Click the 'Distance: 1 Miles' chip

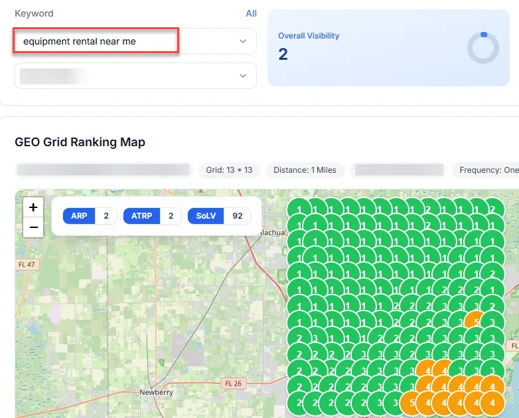305,170
